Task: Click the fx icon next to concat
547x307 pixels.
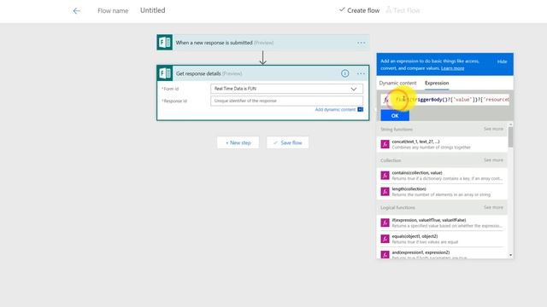Action: tap(385, 144)
